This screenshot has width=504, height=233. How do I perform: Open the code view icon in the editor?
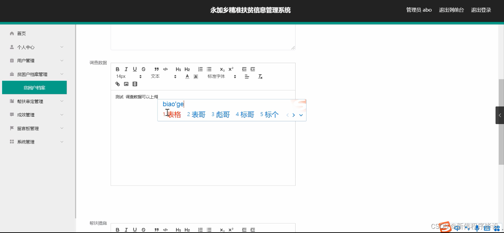click(x=165, y=69)
